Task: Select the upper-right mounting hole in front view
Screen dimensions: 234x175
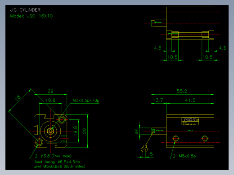Action: click(x=62, y=120)
